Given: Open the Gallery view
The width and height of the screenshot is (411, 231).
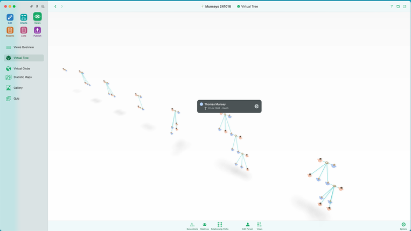Looking at the screenshot, I should pos(24,88).
